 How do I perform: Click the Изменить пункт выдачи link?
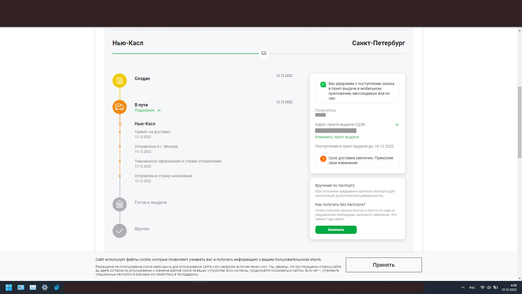click(x=337, y=137)
